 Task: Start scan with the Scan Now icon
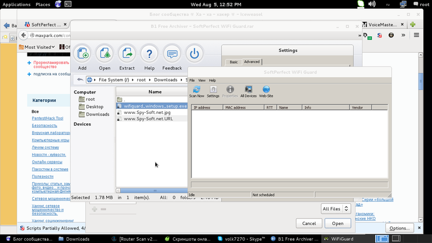click(197, 92)
